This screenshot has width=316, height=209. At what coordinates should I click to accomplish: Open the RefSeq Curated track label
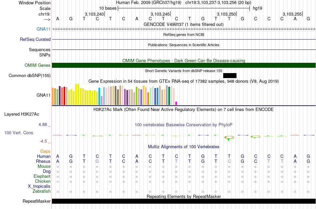35,39
